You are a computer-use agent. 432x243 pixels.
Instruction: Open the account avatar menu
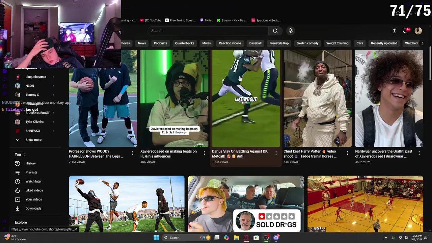(x=418, y=31)
